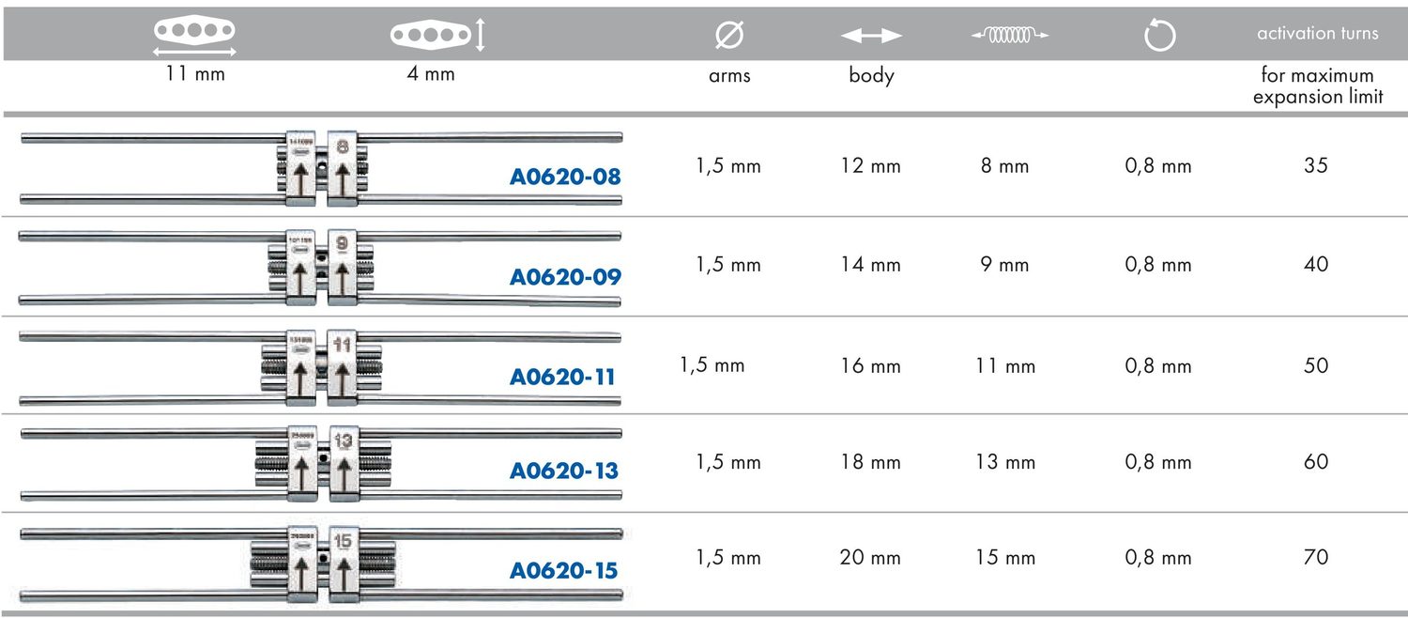Open product code A0620-08
This screenshot has height=618, width=1408.
tap(565, 177)
